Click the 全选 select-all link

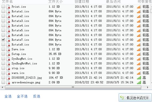(x=8, y=96)
